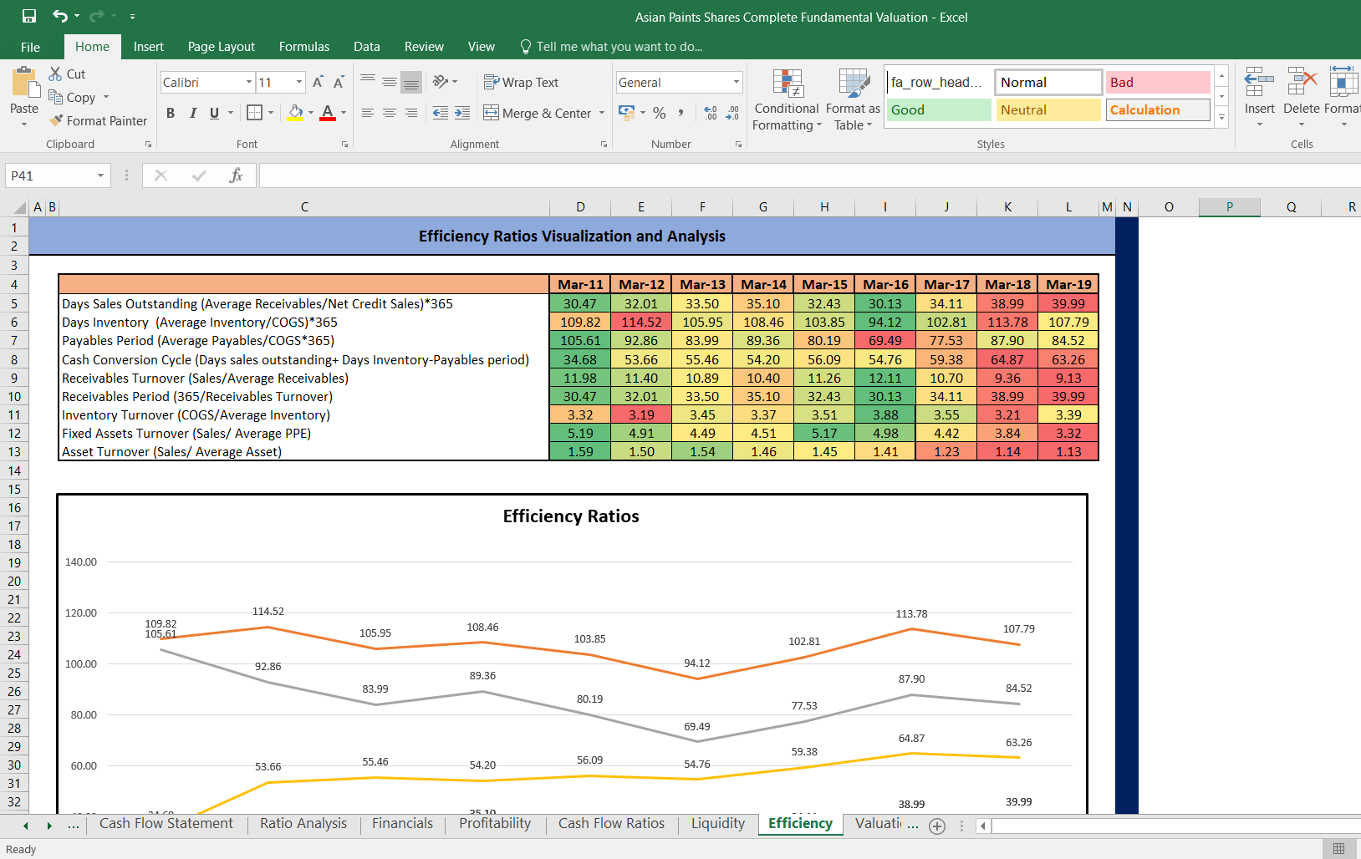Viewport: 1361px width, 859px height.
Task: Change text orientation angle
Action: click(x=441, y=81)
